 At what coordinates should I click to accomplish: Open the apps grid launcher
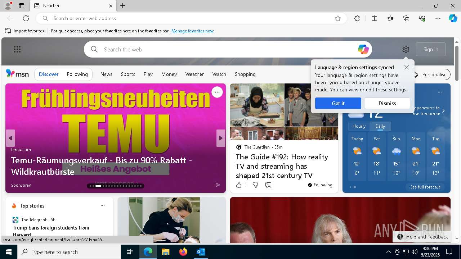[x=17, y=49]
